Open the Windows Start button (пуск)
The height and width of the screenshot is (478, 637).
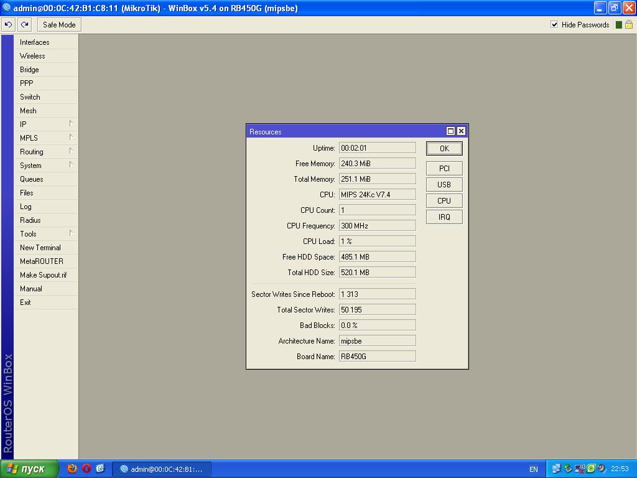point(29,469)
